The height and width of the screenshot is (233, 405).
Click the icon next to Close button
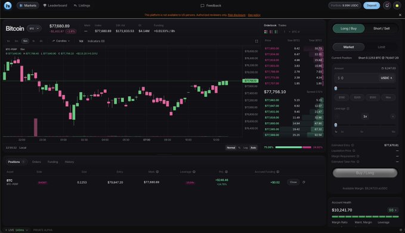pos(304,182)
